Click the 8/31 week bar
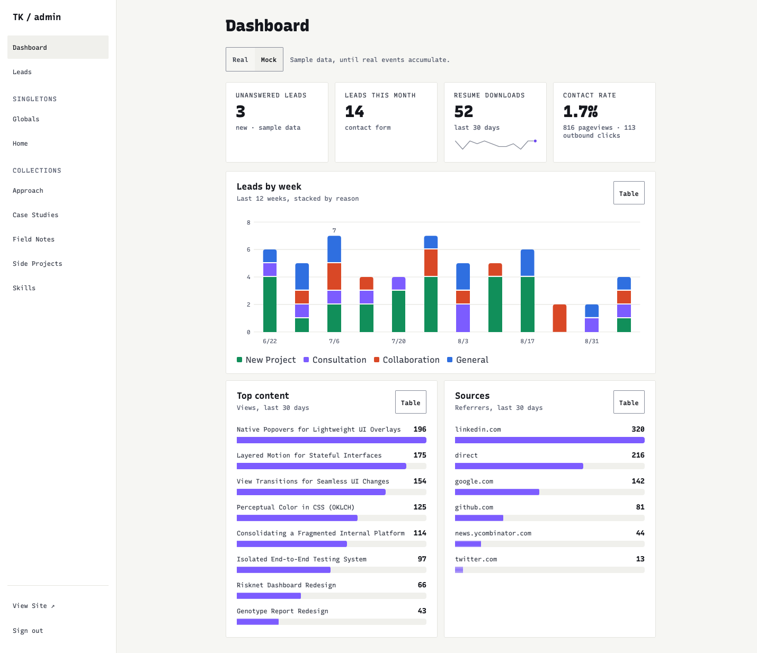757x653 pixels. [592, 318]
